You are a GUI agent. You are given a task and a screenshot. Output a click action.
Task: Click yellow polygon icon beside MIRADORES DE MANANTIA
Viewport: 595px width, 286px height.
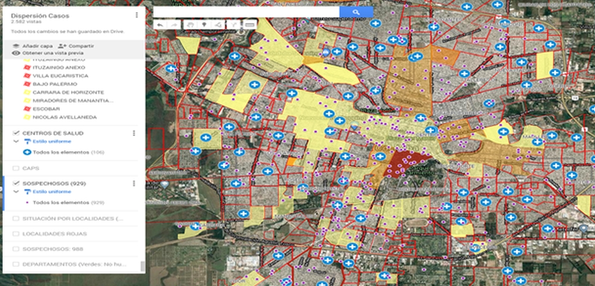pos(27,101)
